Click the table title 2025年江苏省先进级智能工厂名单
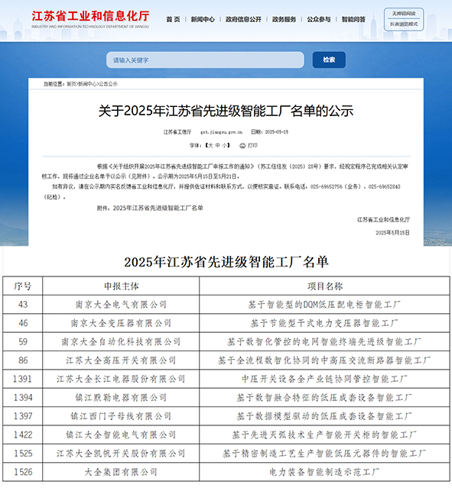 click(226, 262)
